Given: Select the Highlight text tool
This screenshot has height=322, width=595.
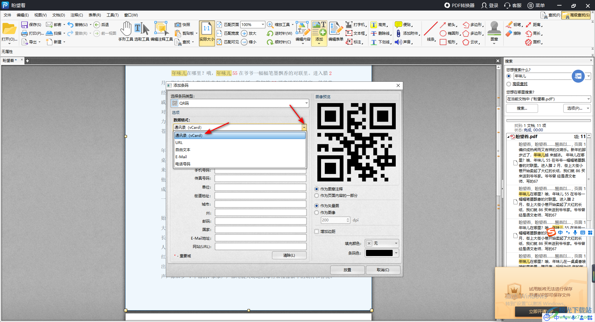Looking at the screenshot, I should (379, 25).
